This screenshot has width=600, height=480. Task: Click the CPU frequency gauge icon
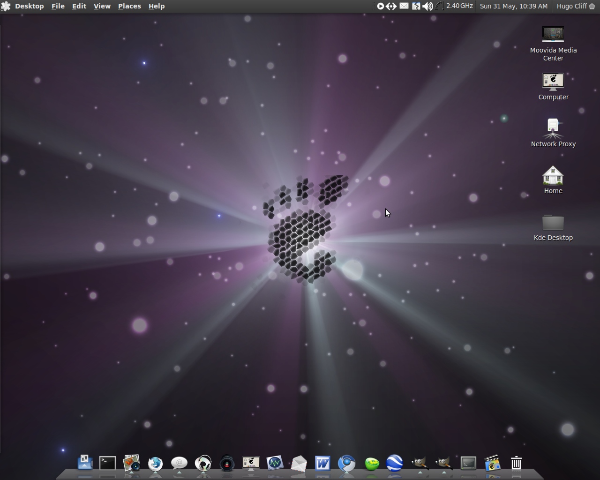tap(439, 6)
